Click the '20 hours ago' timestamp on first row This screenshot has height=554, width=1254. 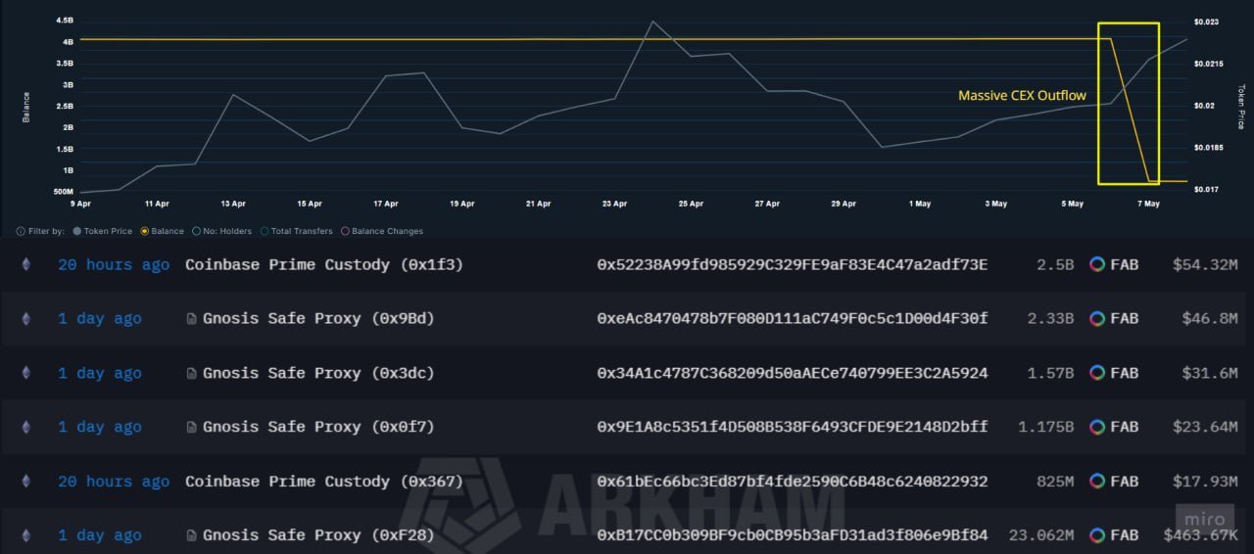coord(114,264)
